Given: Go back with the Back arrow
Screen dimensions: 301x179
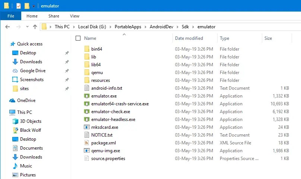Looking at the screenshot, I should click(x=7, y=27).
